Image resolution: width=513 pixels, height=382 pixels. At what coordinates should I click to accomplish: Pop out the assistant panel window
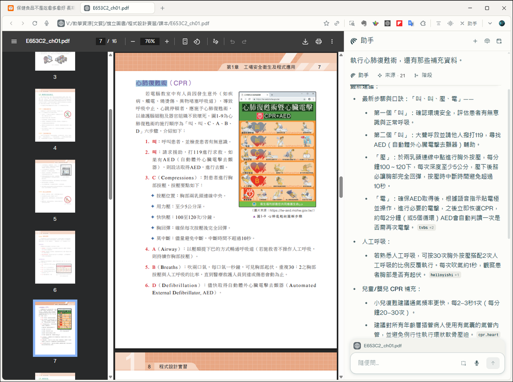pos(499,41)
